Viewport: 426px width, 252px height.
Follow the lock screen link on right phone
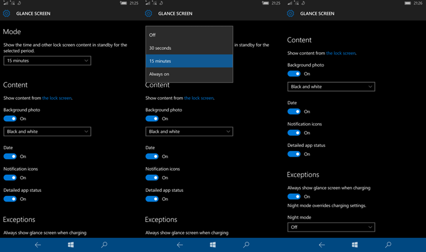pyautogui.click(x=341, y=53)
